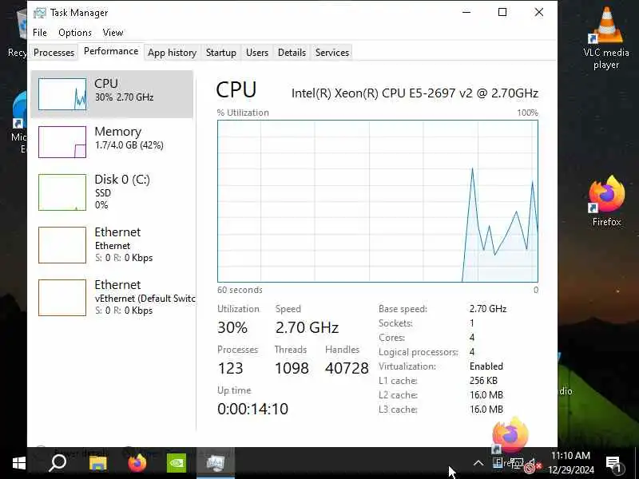
Task: Select the Memory usage graph in sidebar
Action: click(x=62, y=142)
